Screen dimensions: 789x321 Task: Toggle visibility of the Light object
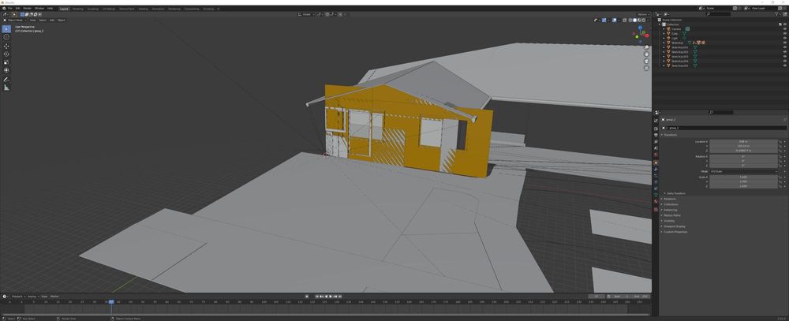pos(784,38)
